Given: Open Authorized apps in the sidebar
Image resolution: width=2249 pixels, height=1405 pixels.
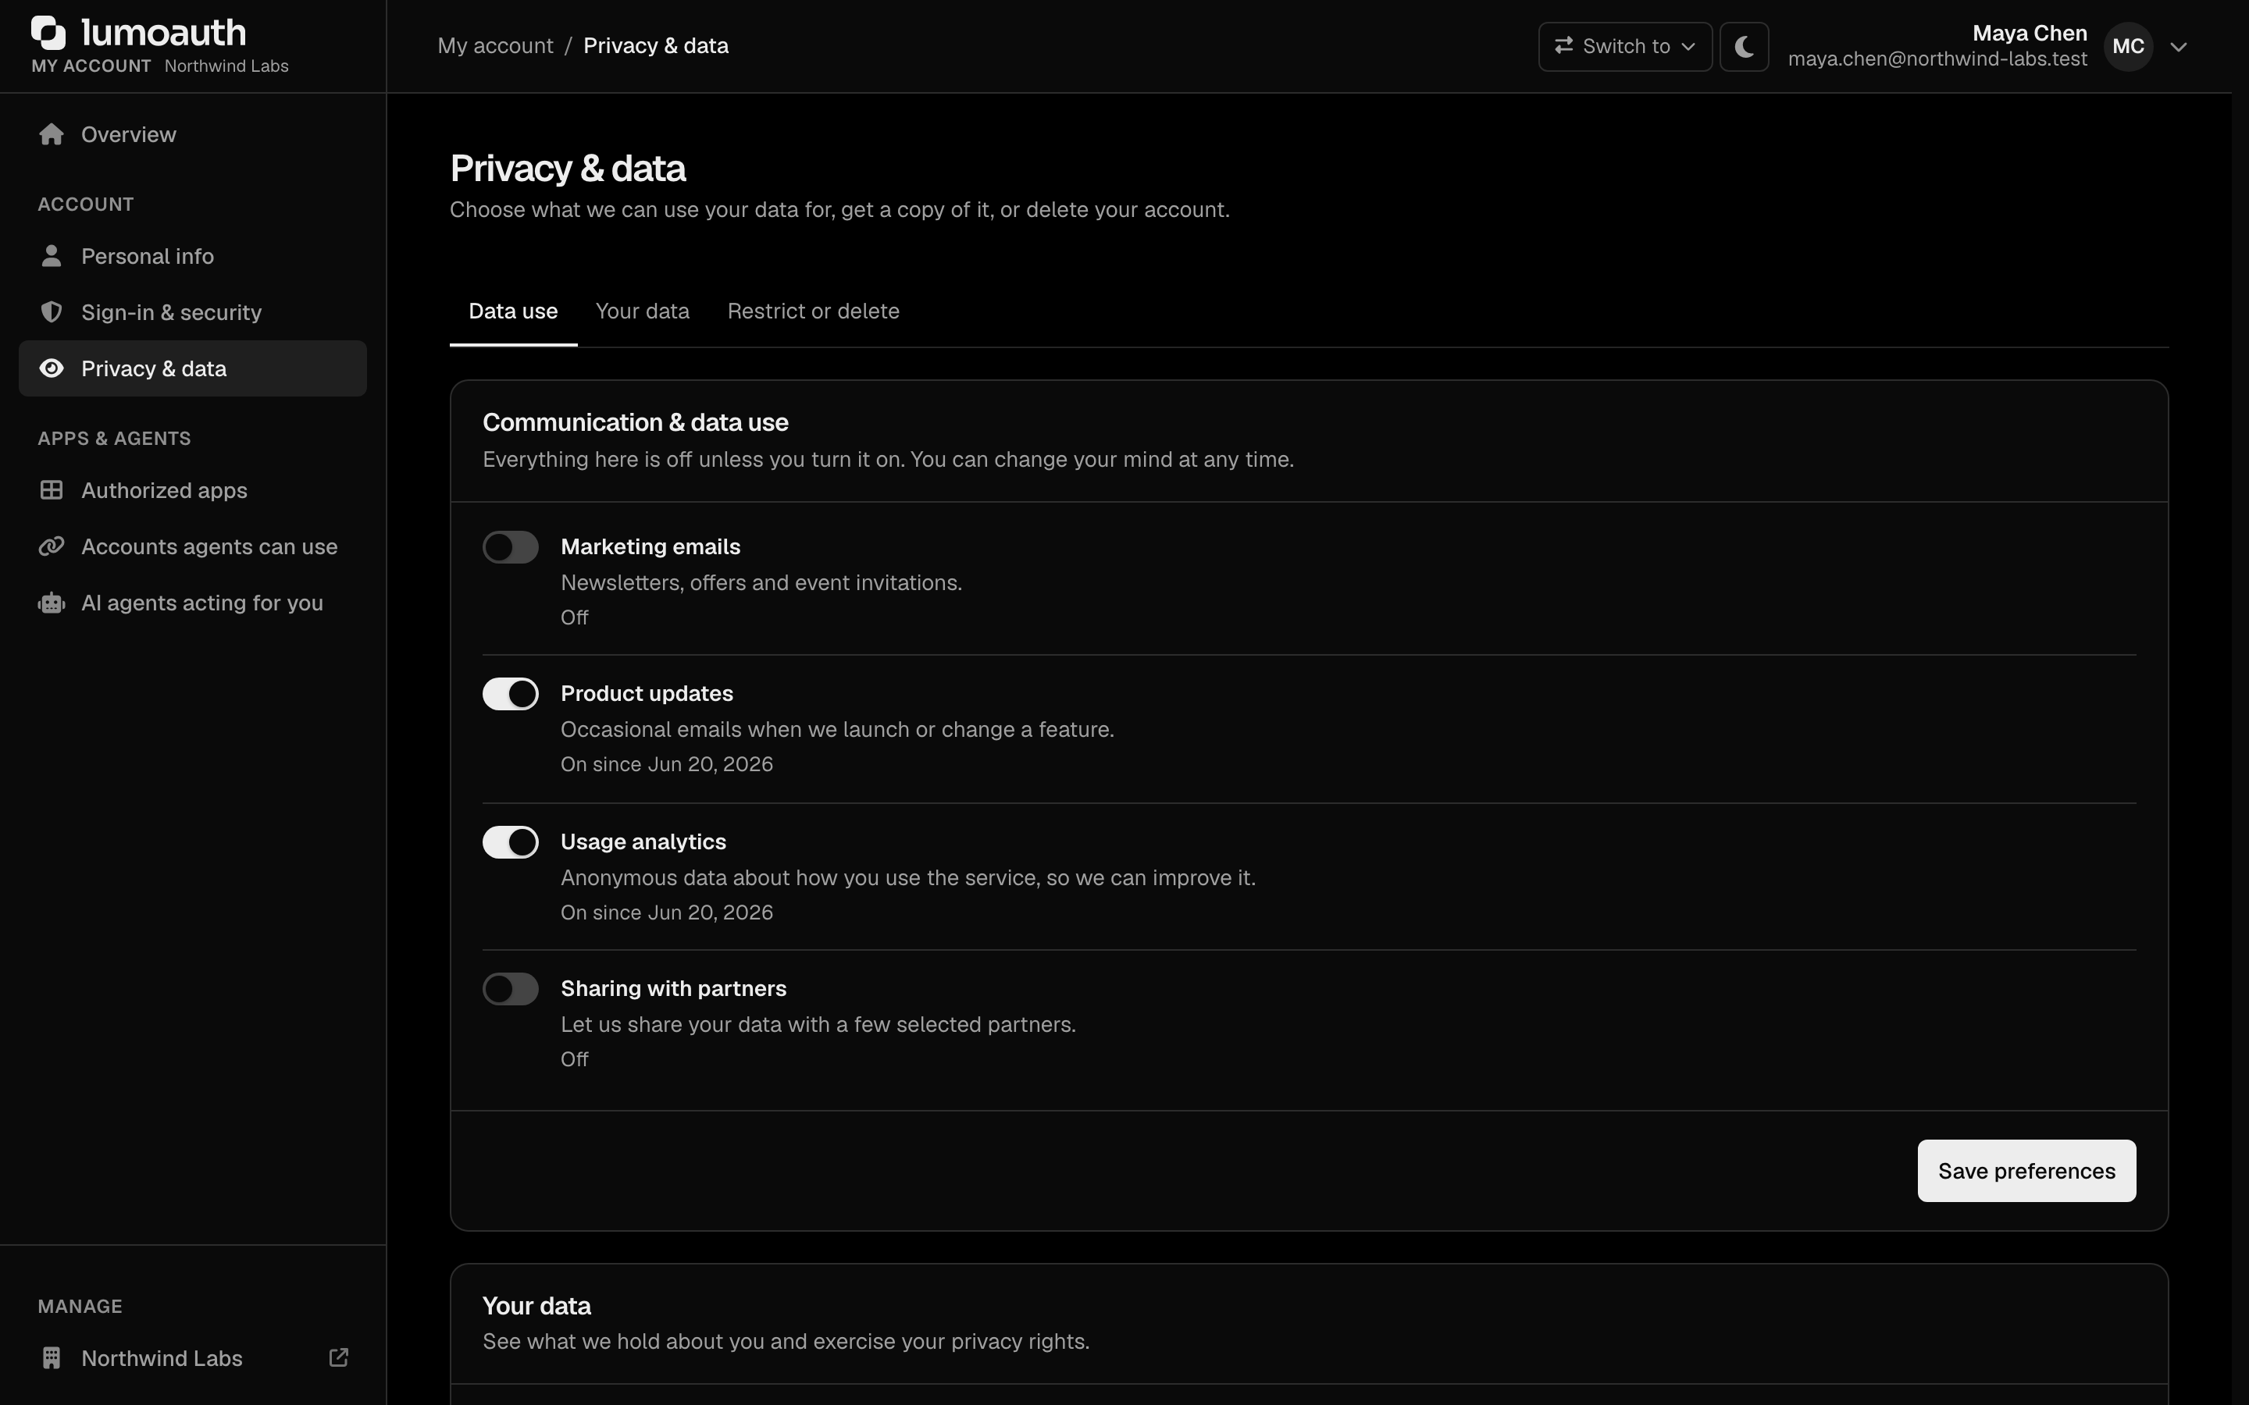Looking at the screenshot, I should [x=192, y=489].
